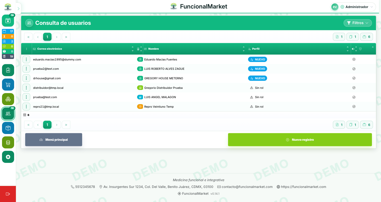Open row actions menu for prueba2@text.com
The image size is (381, 202).
pyautogui.click(x=26, y=69)
